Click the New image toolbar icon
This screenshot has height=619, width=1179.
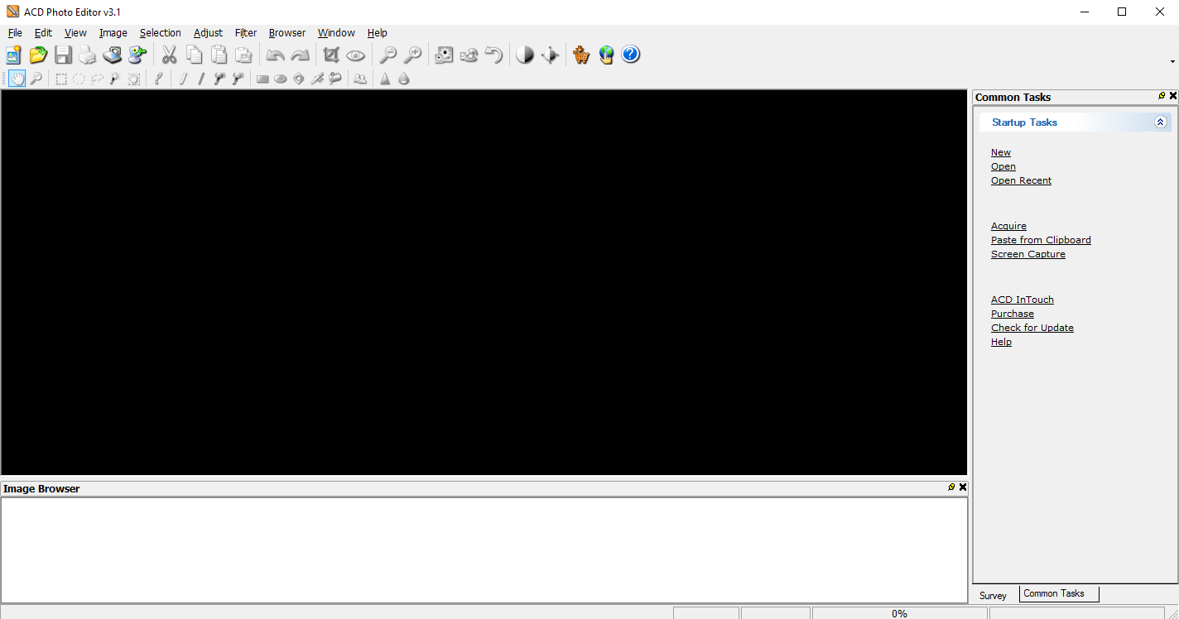13,55
